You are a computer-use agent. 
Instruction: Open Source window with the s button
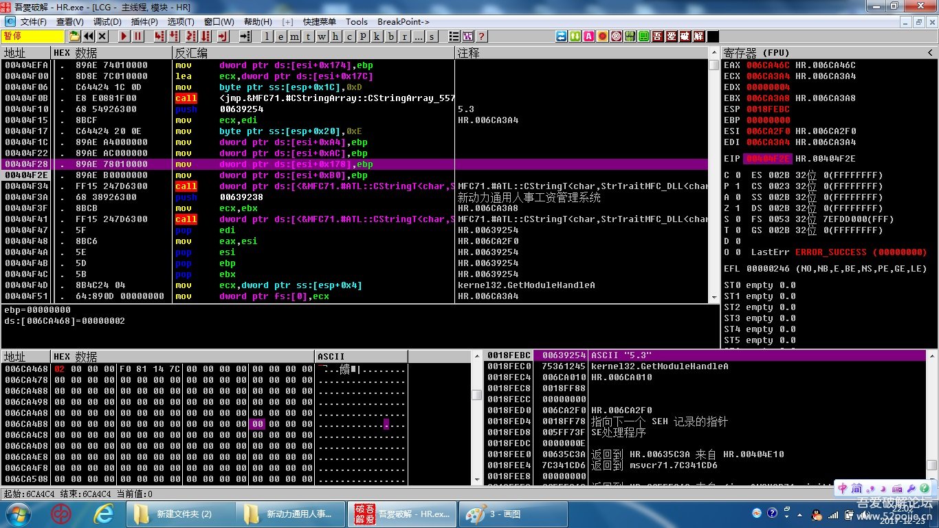point(432,36)
